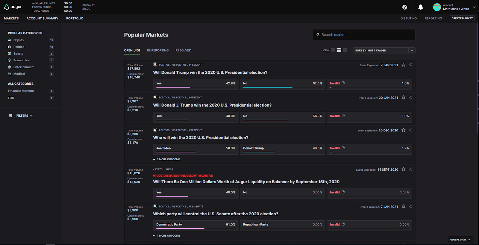Viewport: 479px width, 245px height.
Task: Open 'Which party will control the U.S. Senate' title
Action: [216, 214]
